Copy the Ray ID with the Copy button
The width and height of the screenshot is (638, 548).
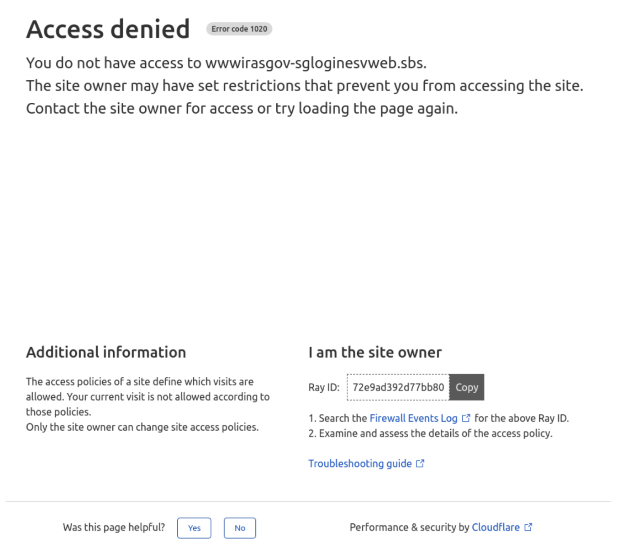[467, 387]
